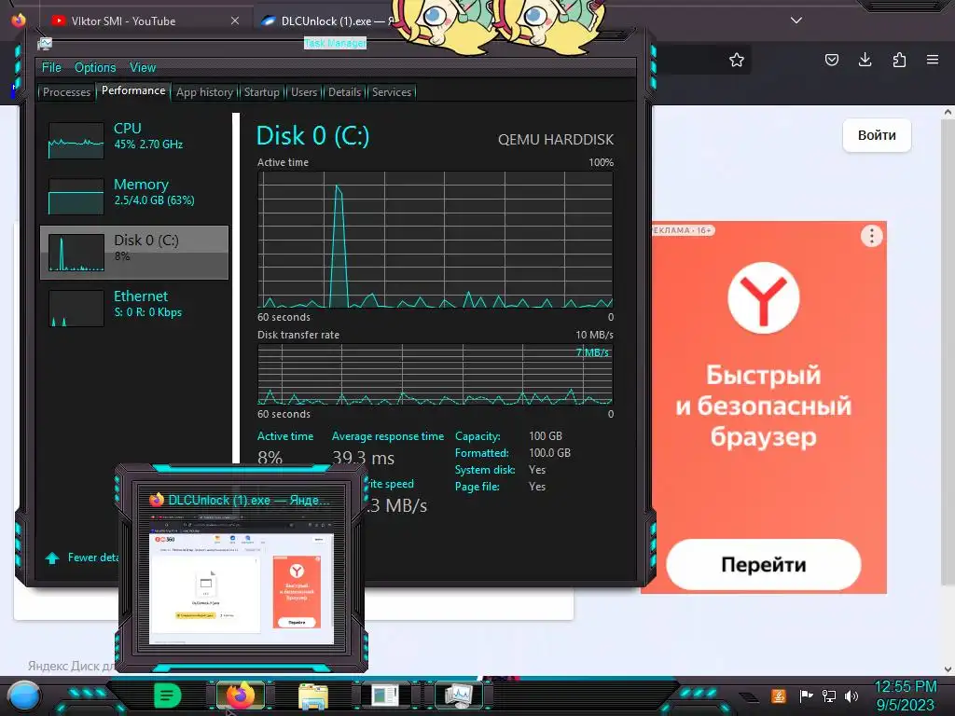955x716 pixels.
Task: Click the Capacity value 100 GB
Action: pos(546,436)
